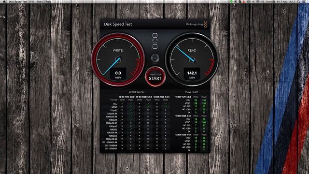Open the Apple menu
The width and height of the screenshot is (309, 174).
click(4, 1)
